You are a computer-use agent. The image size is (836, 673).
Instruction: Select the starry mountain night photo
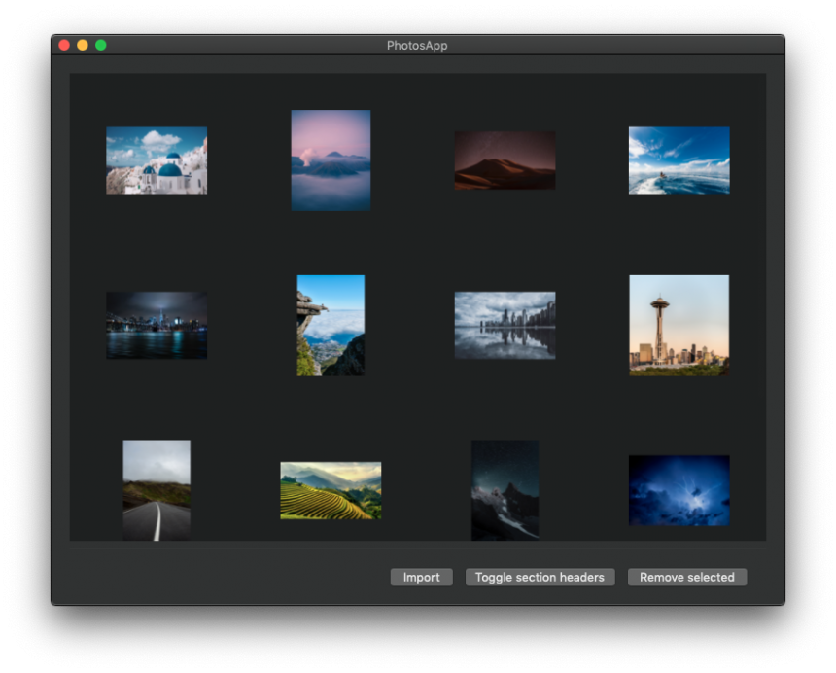tap(505, 489)
